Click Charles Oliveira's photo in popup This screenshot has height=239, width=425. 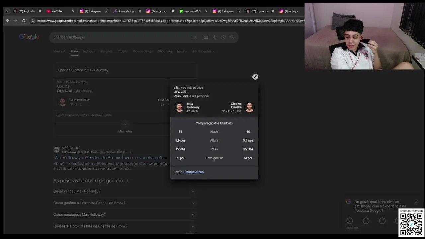tap(249, 107)
